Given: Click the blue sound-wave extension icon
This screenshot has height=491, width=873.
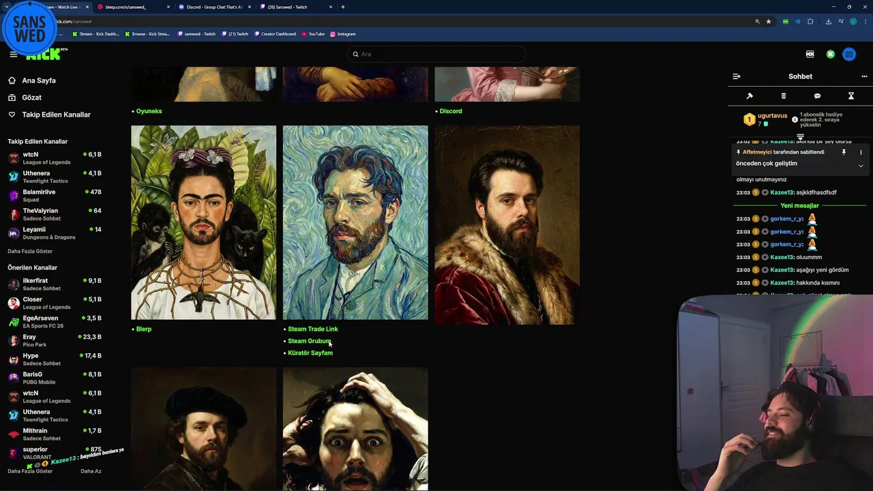Looking at the screenshot, I should pos(798,21).
